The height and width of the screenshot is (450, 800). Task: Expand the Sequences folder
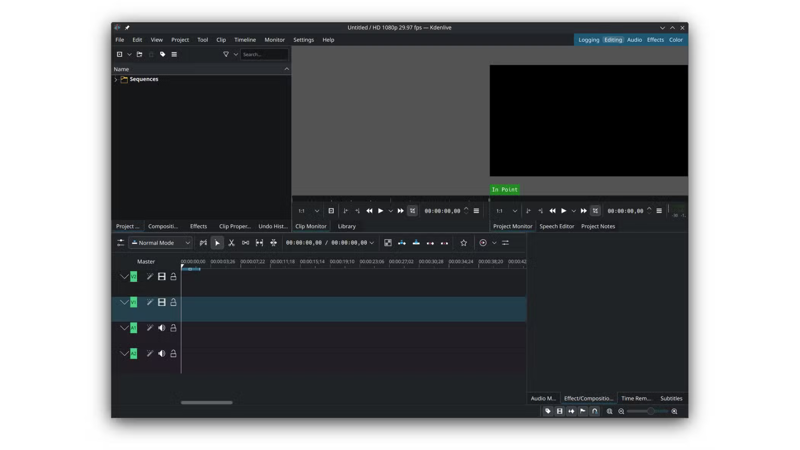click(116, 79)
